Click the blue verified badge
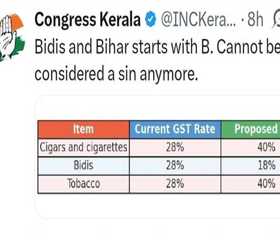The width and height of the screenshot is (280, 233). click(x=151, y=20)
